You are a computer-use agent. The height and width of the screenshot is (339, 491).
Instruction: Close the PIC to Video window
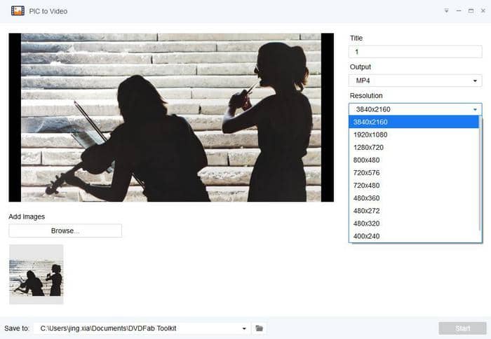483,11
